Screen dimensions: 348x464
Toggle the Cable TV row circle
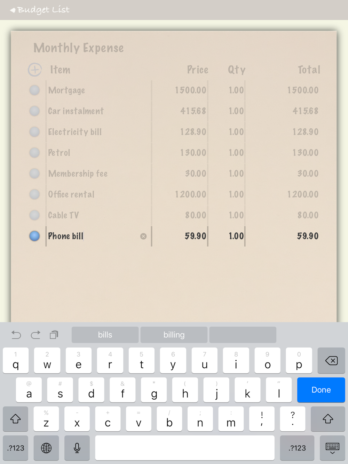click(x=34, y=215)
